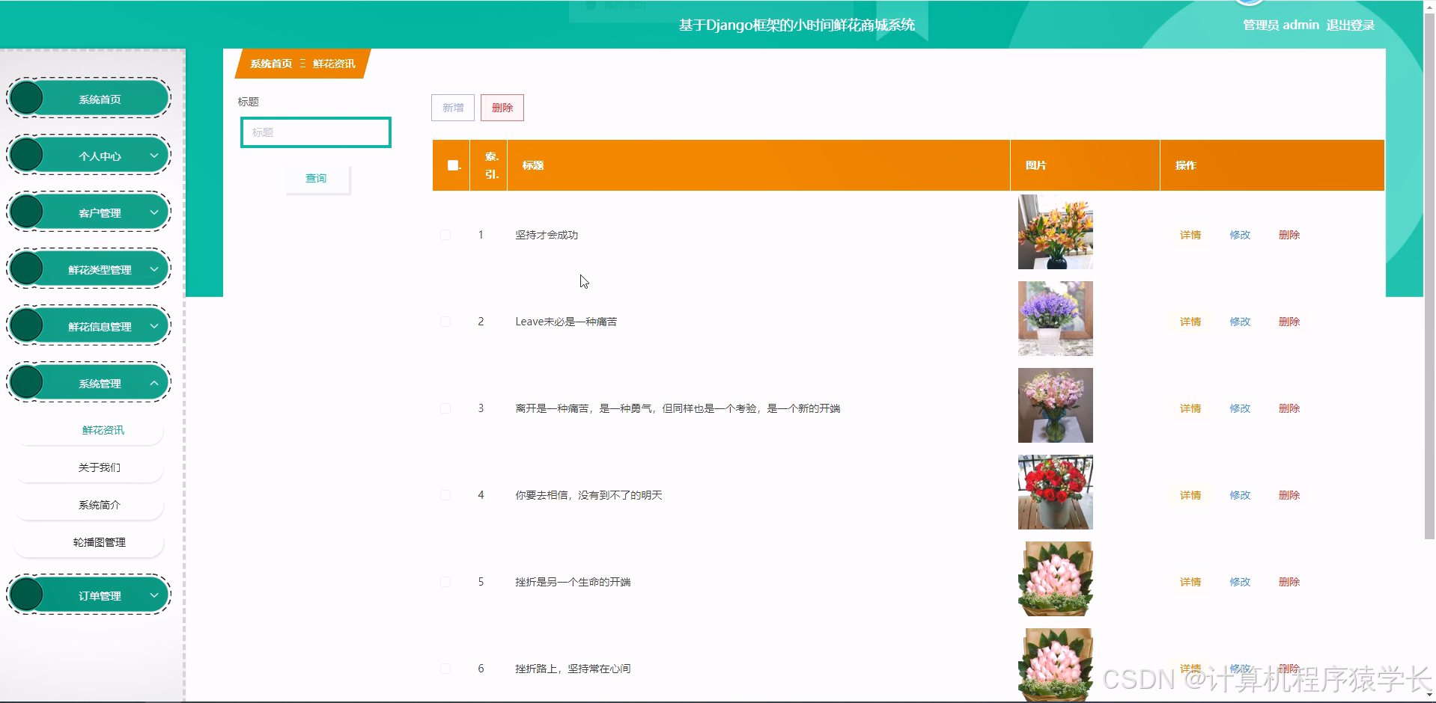Open the purple lavender thumbnail in row 2
Image resolution: width=1436 pixels, height=703 pixels.
point(1056,319)
